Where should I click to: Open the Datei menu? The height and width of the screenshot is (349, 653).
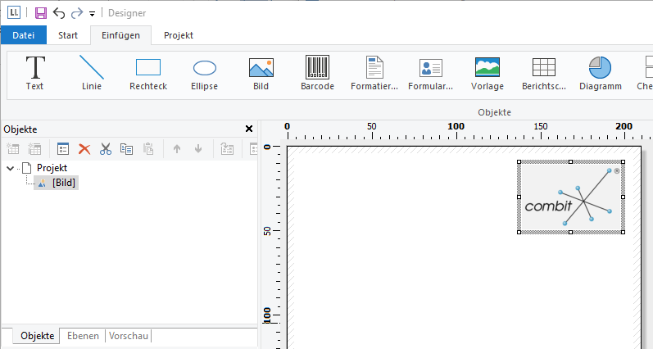point(23,35)
